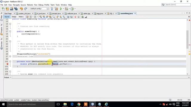191x107 pixels.
Task: Minimize the Output panel
Action: pyautogui.click(x=189, y=77)
